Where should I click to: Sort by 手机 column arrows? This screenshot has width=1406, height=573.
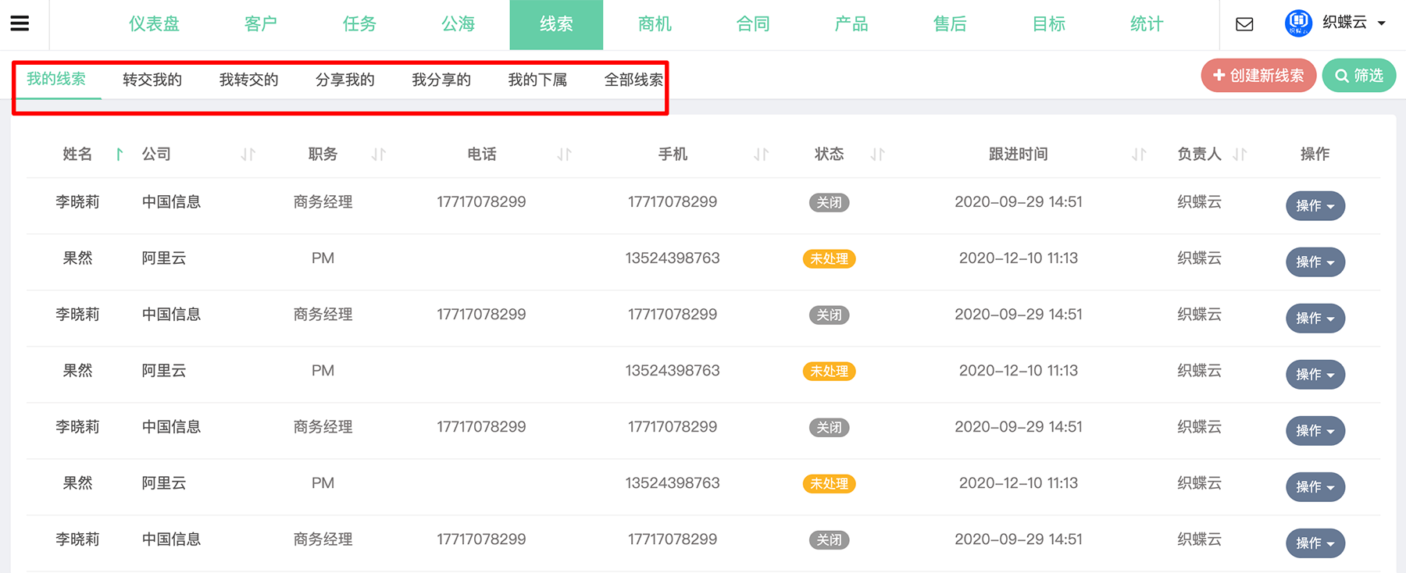tap(762, 155)
